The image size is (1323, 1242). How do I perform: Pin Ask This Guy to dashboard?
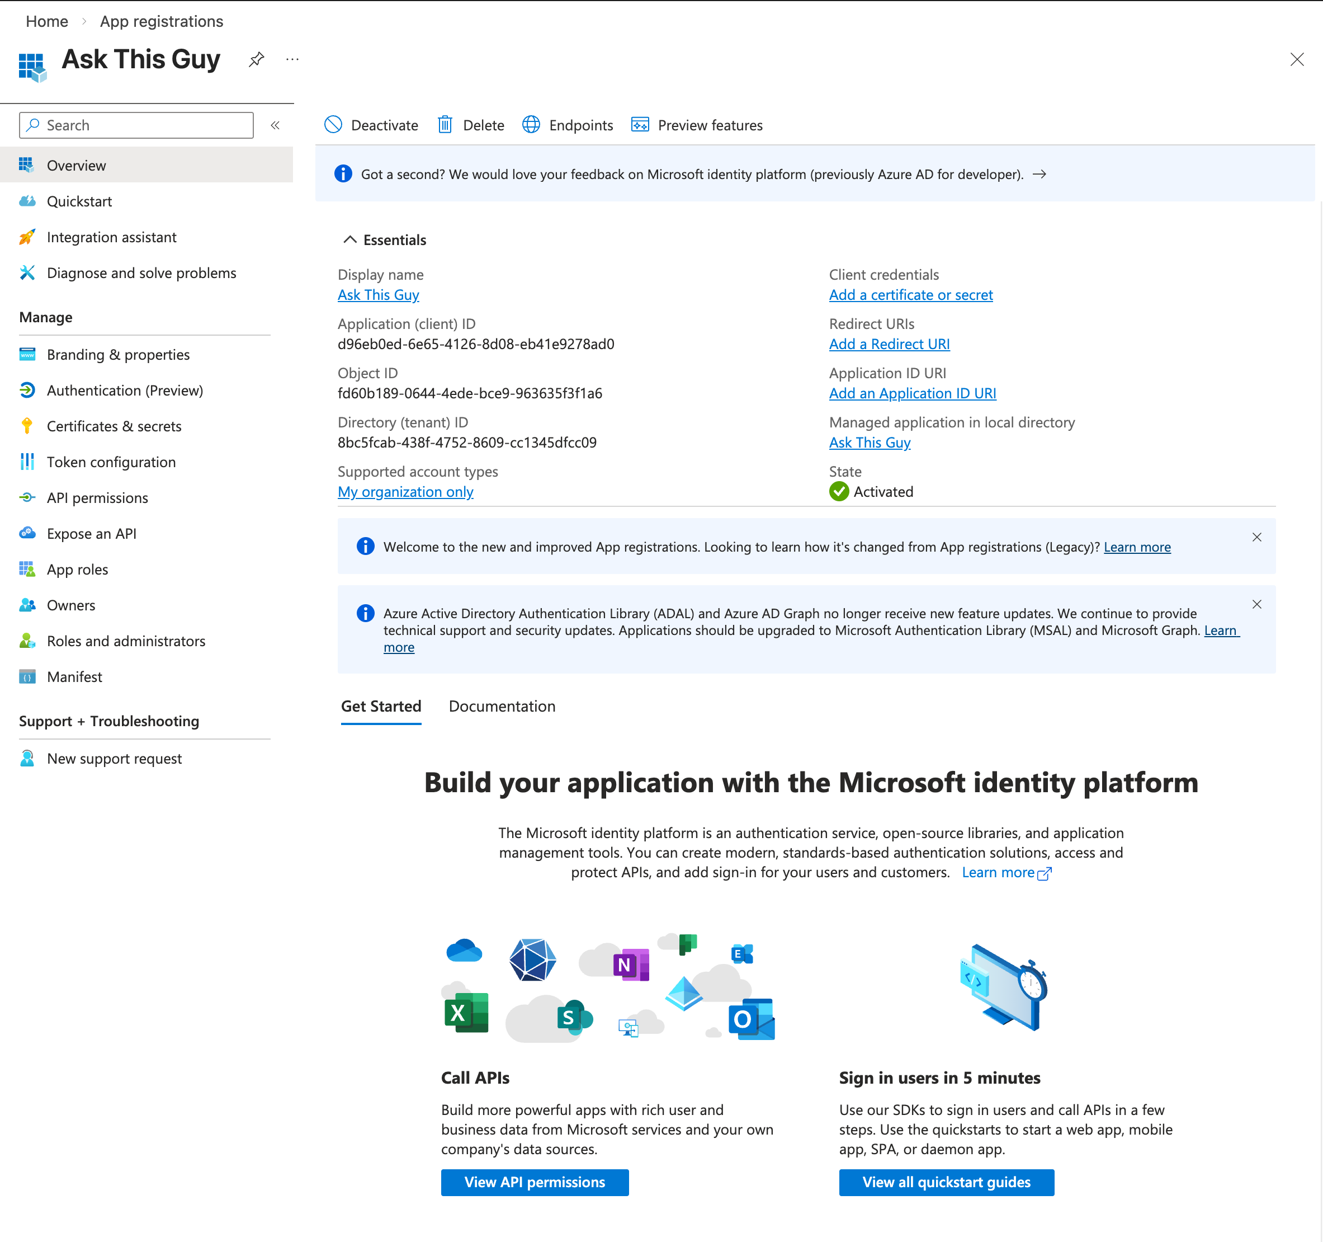coord(256,59)
